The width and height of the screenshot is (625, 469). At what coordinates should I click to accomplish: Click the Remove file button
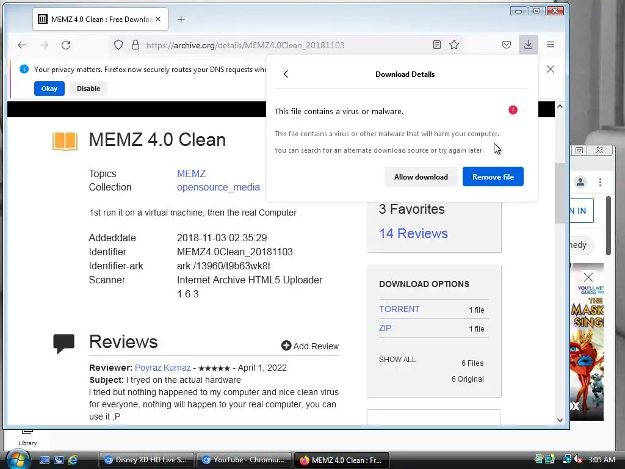[x=493, y=176]
